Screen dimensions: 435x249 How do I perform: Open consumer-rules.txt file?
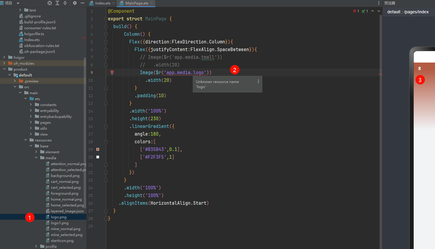pyautogui.click(x=40, y=28)
